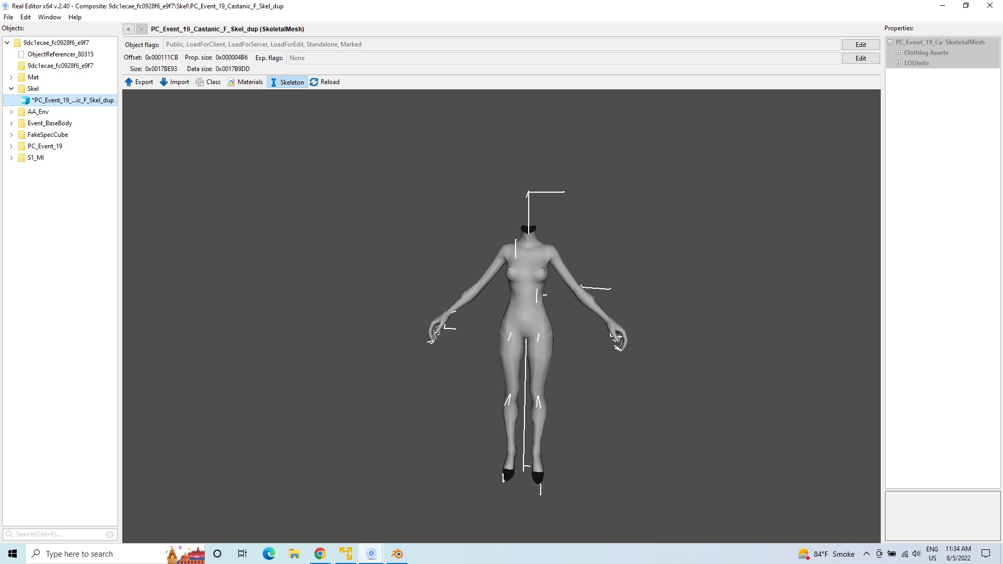Viewport: 1003px width, 564px height.
Task: Expand the Clothing Assets property
Action: click(899, 53)
